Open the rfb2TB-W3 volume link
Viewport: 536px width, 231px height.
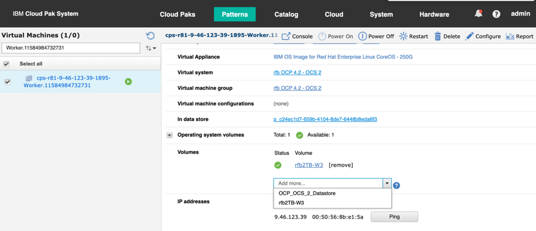pos(309,165)
